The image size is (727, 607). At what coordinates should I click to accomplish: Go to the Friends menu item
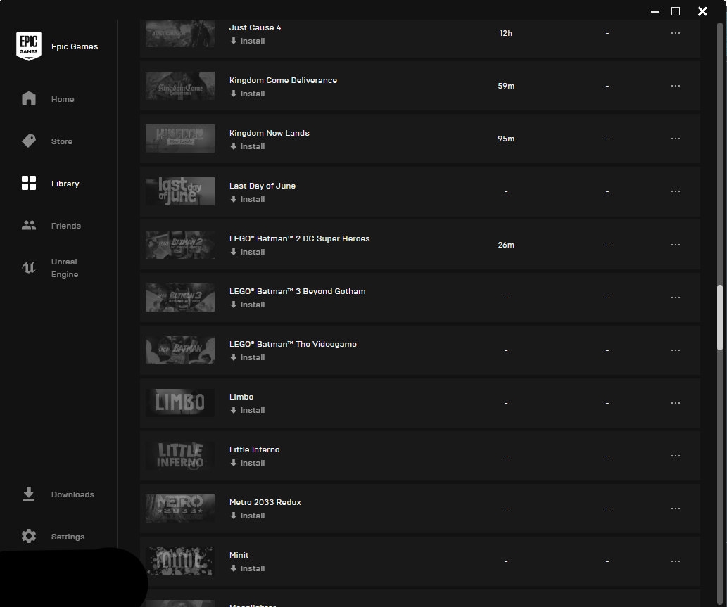click(x=66, y=226)
